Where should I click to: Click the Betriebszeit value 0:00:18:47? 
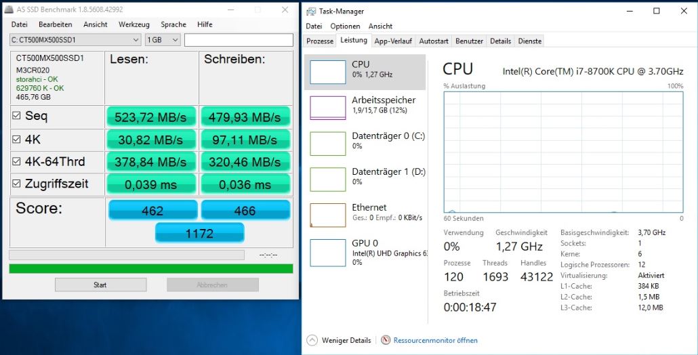(x=470, y=307)
